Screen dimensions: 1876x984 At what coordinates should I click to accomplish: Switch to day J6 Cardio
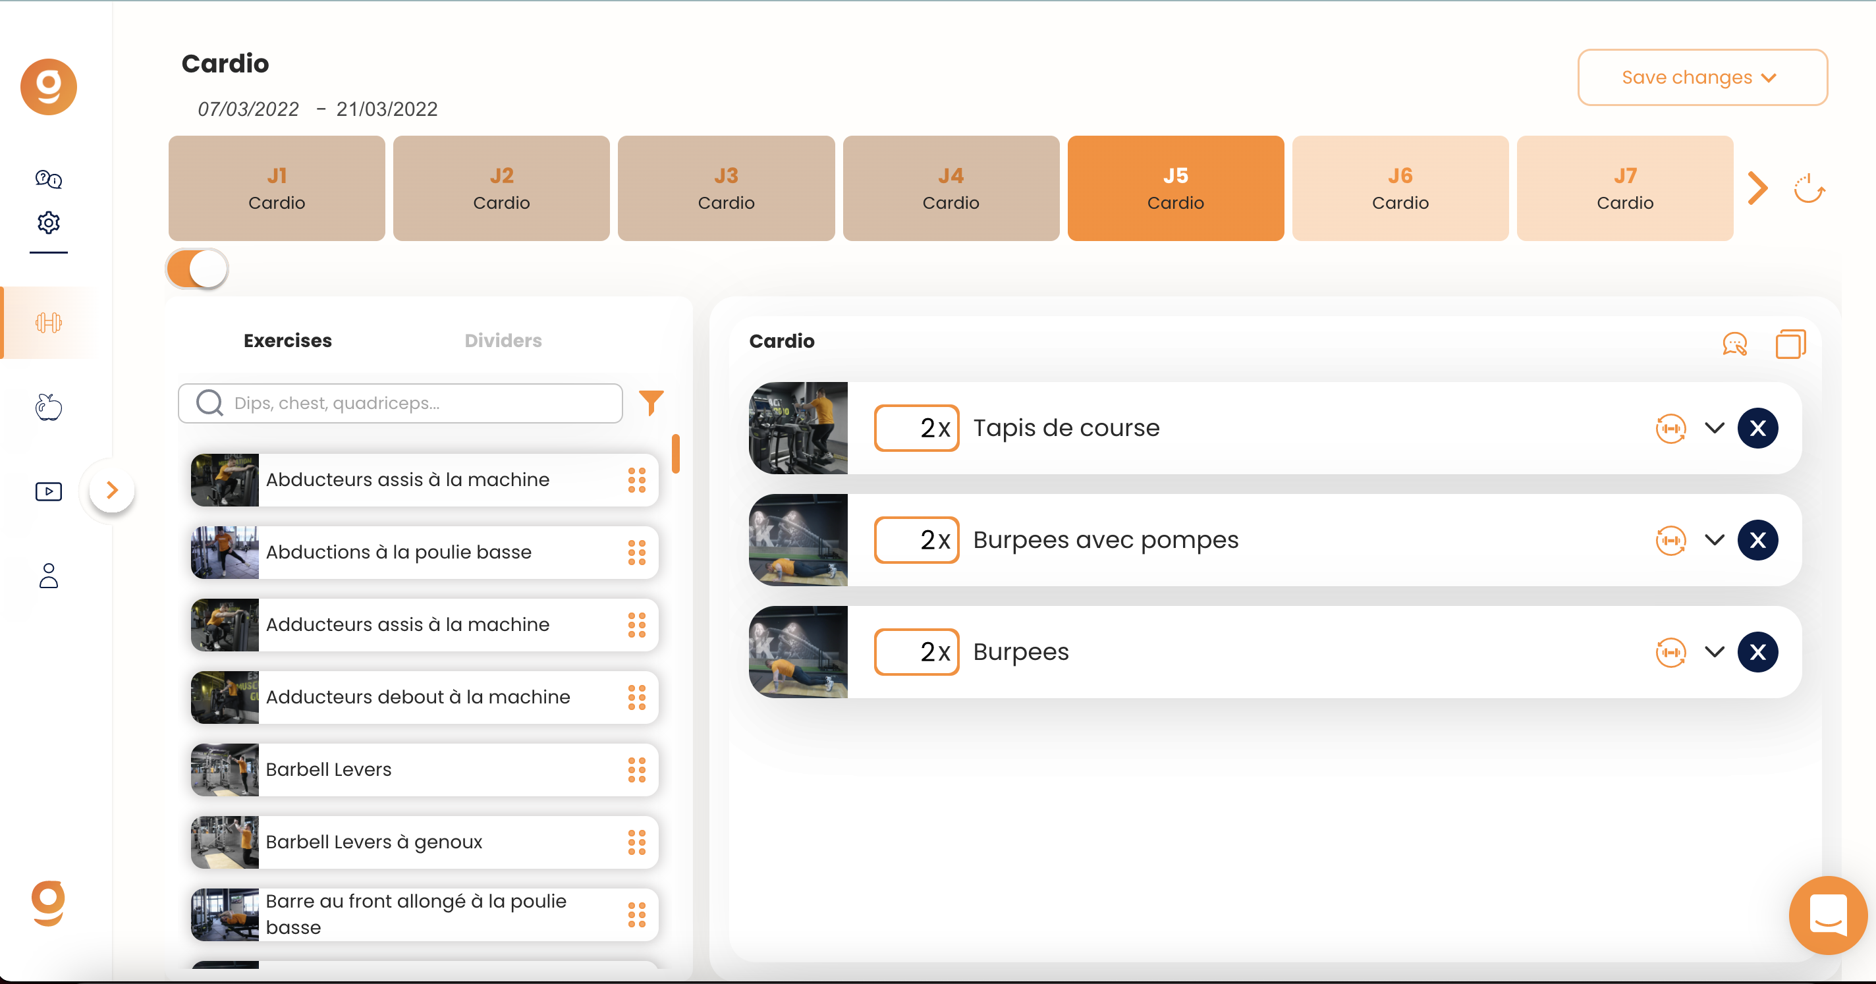pos(1400,188)
